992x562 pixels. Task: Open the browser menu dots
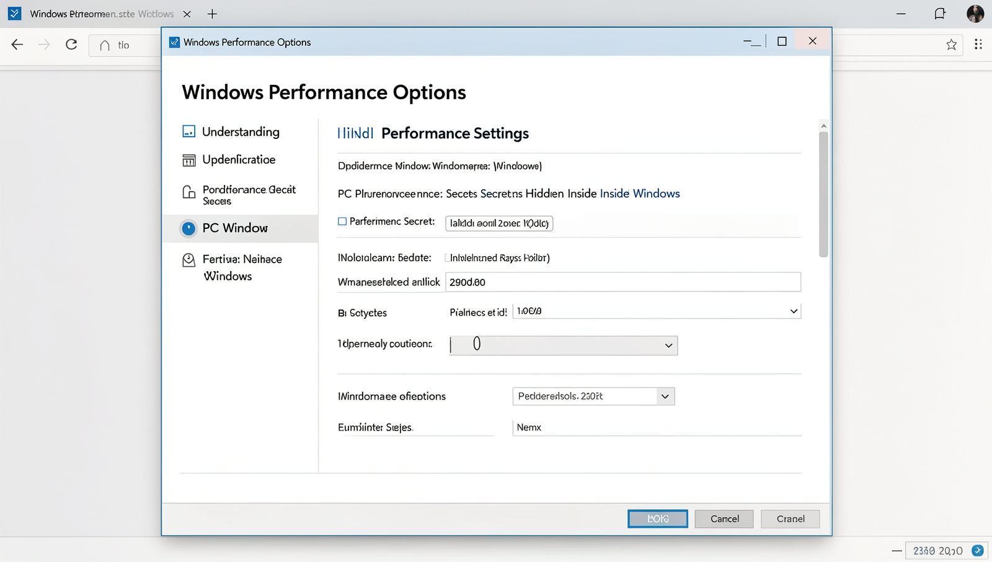pos(978,44)
